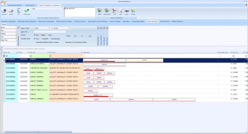Select the Satış Türü filter category

point(8,40)
